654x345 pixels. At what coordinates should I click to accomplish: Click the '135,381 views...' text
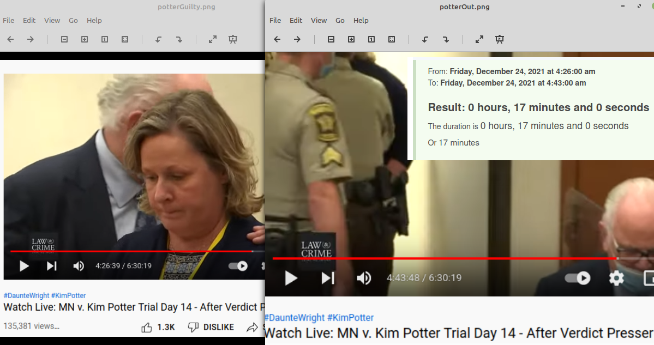tap(32, 326)
